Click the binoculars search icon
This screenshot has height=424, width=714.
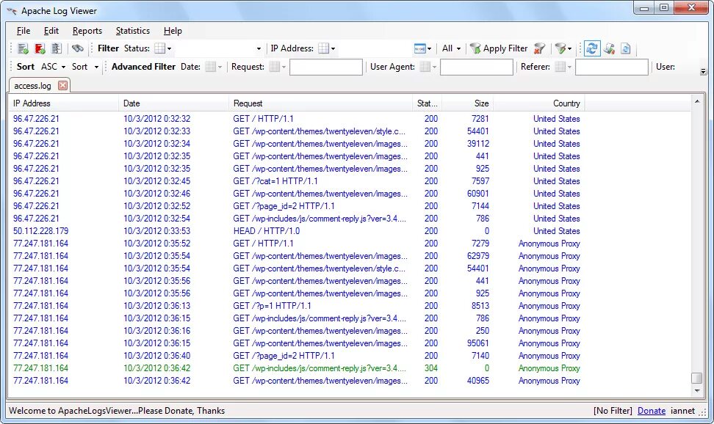(78, 48)
